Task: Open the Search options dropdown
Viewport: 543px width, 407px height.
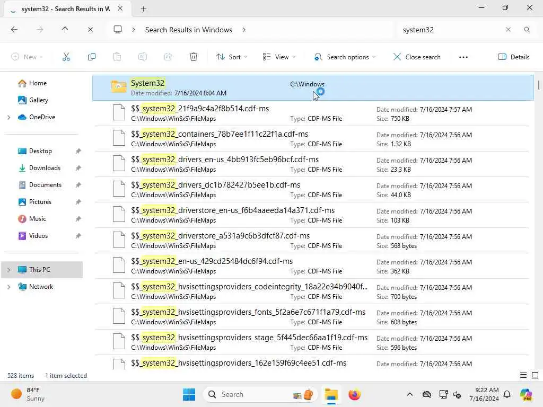Action: pos(345,57)
